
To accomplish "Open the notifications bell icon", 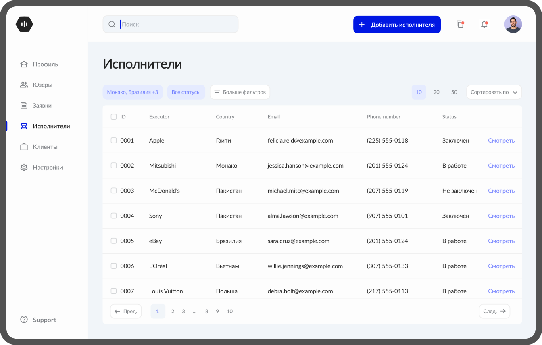I will (x=484, y=25).
